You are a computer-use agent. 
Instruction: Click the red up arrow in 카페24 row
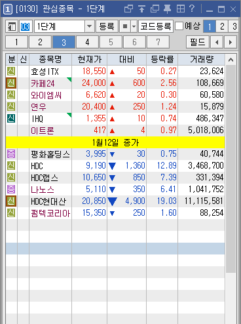pos(112,83)
